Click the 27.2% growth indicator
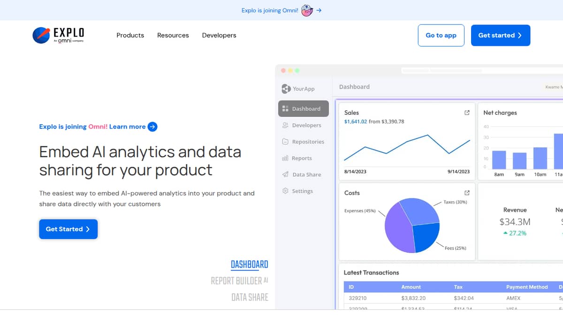The width and height of the screenshot is (563, 316). pyautogui.click(x=515, y=233)
